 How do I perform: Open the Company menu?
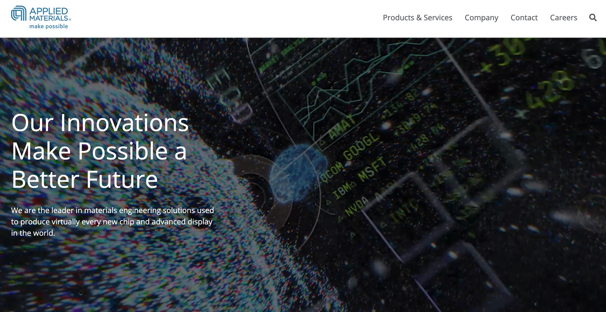[481, 18]
